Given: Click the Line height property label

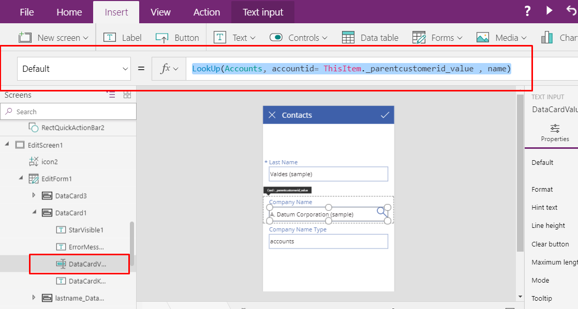Looking at the screenshot, I should 548,225.
